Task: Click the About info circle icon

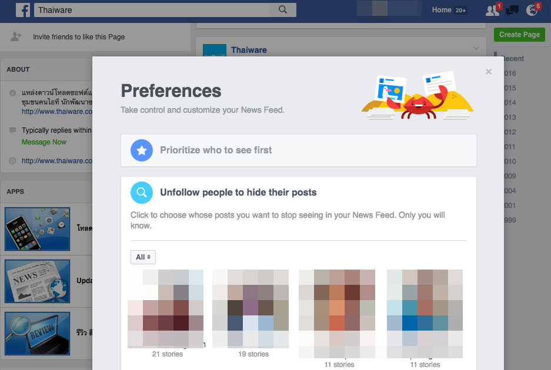Action: pos(13,93)
